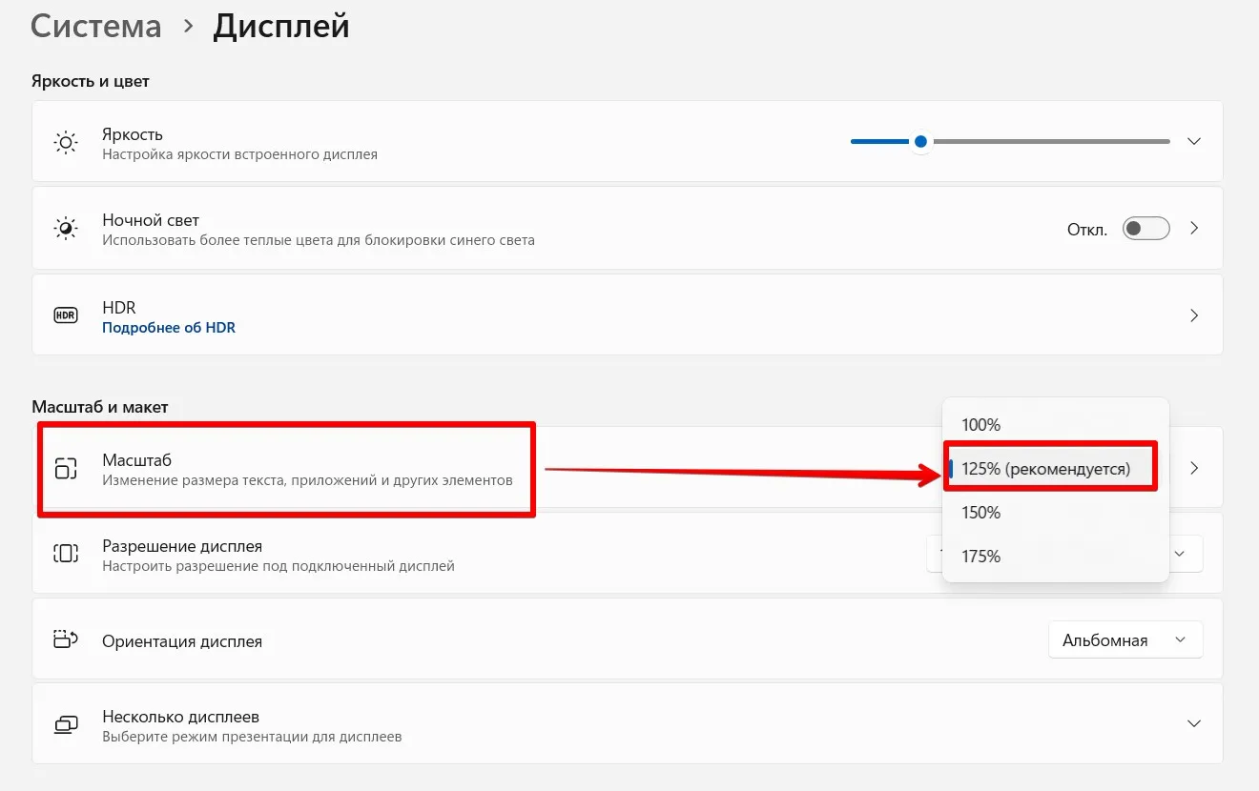Select 150% scale option
The image size is (1259, 791).
pyautogui.click(x=1055, y=513)
